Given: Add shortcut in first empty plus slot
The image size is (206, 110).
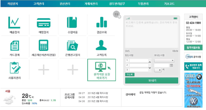Looking at the screenshot, I should click(44, 70).
